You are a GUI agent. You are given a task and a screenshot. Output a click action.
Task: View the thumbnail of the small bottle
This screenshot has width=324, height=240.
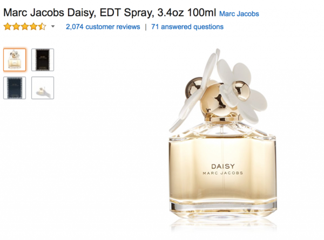pyautogui.click(x=43, y=88)
